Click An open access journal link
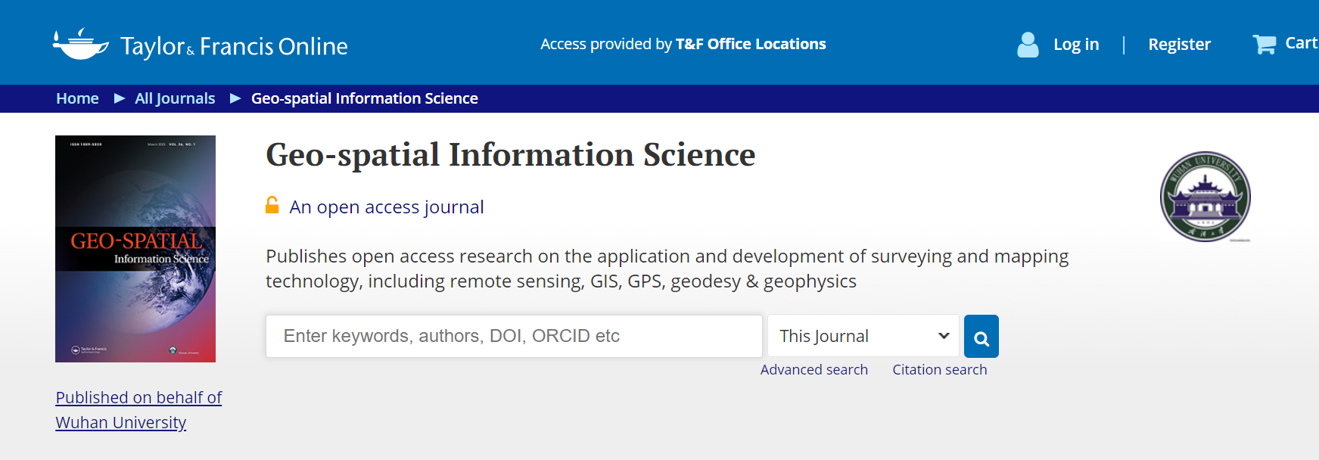 click(386, 207)
